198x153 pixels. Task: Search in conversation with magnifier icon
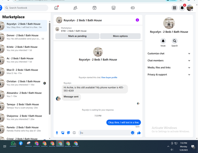[x=175, y=41]
